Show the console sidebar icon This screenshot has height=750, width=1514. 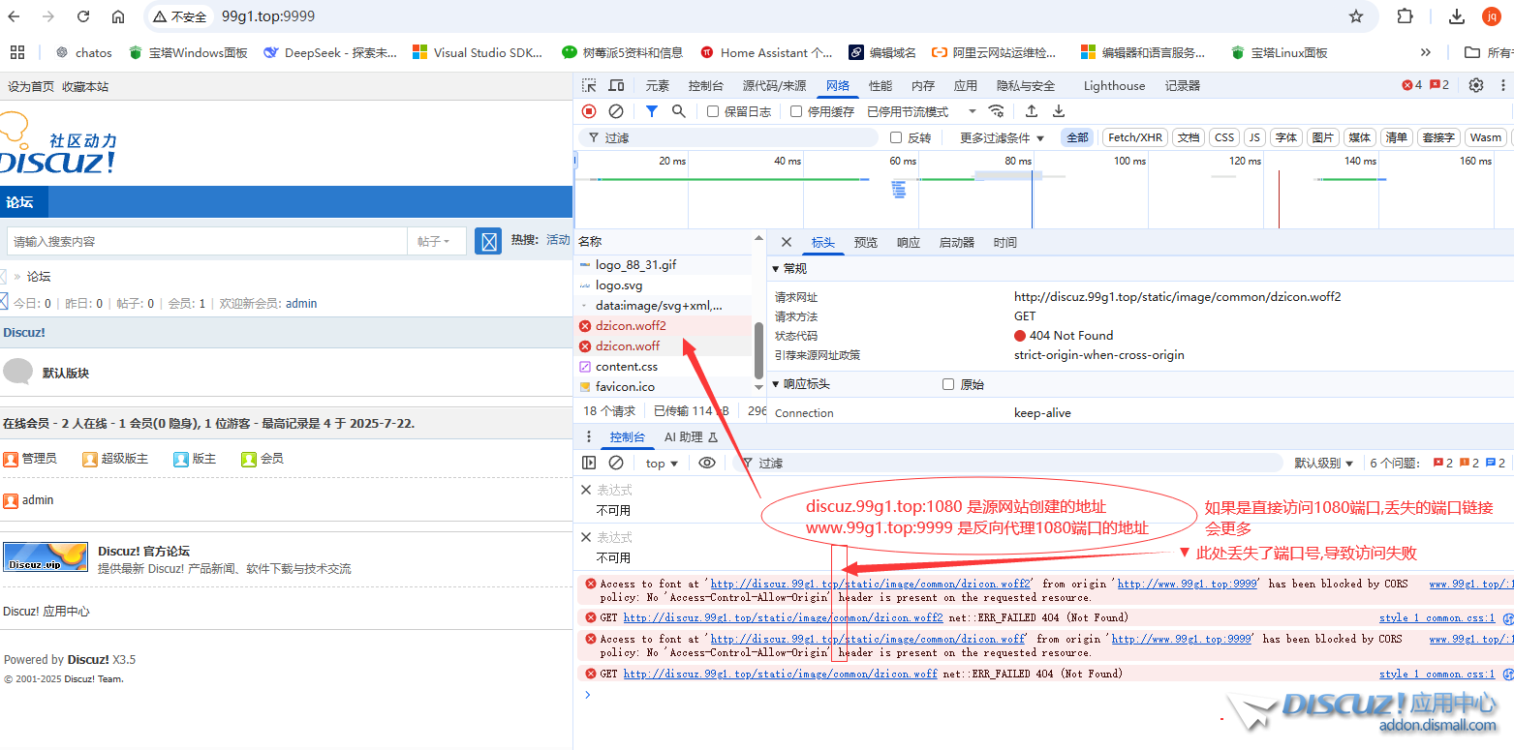tap(589, 463)
